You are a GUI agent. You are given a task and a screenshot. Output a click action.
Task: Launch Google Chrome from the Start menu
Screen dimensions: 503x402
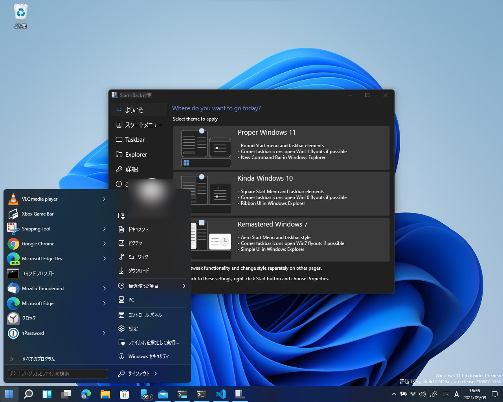pyautogui.click(x=57, y=244)
